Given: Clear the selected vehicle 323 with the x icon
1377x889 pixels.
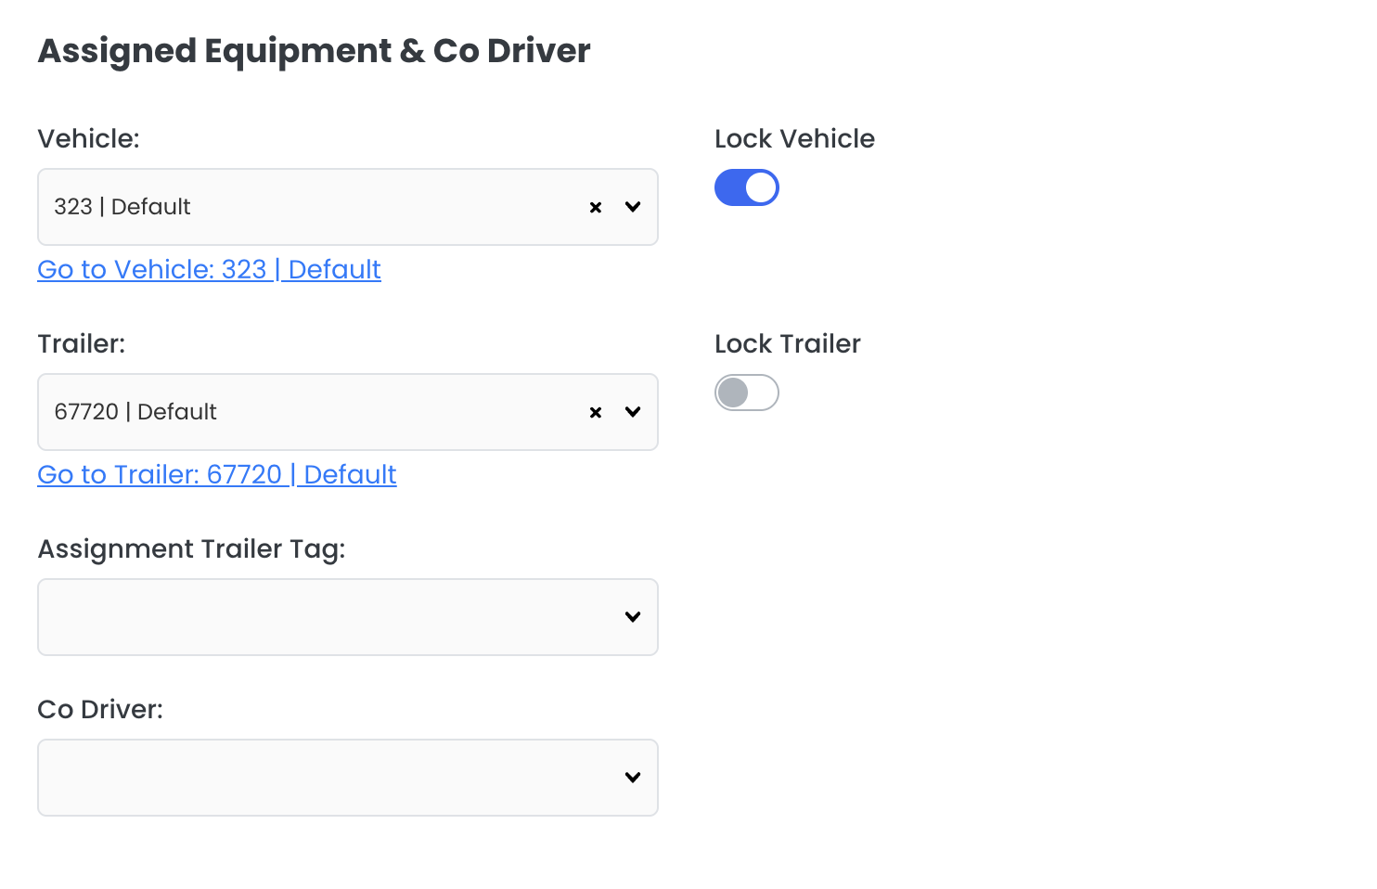Looking at the screenshot, I should [596, 208].
